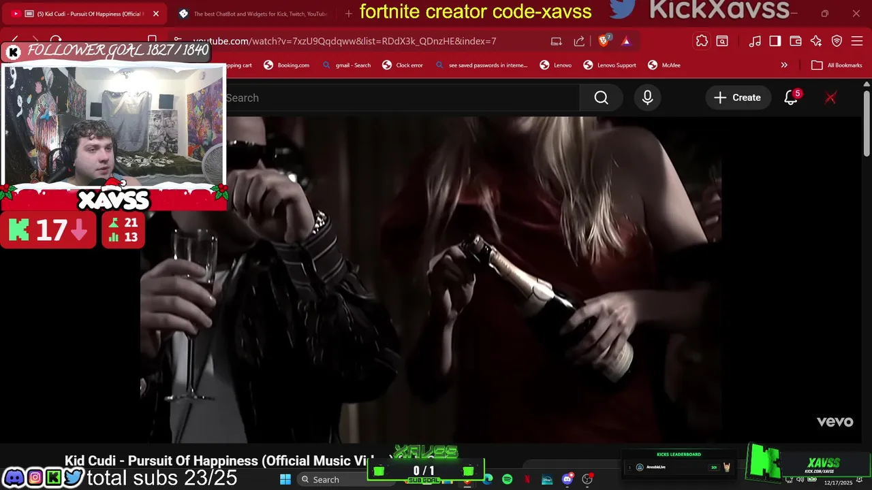Click the red X icon beside notifications
This screenshot has height=490, width=872.
click(830, 98)
